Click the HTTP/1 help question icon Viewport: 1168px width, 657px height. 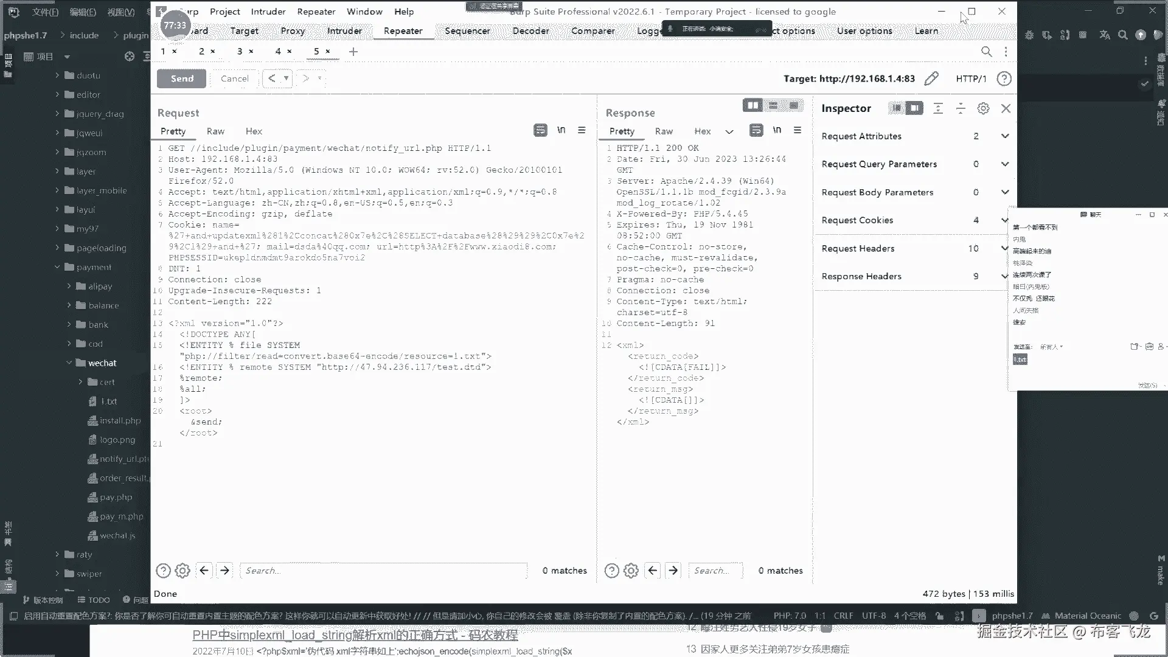coord(1004,78)
